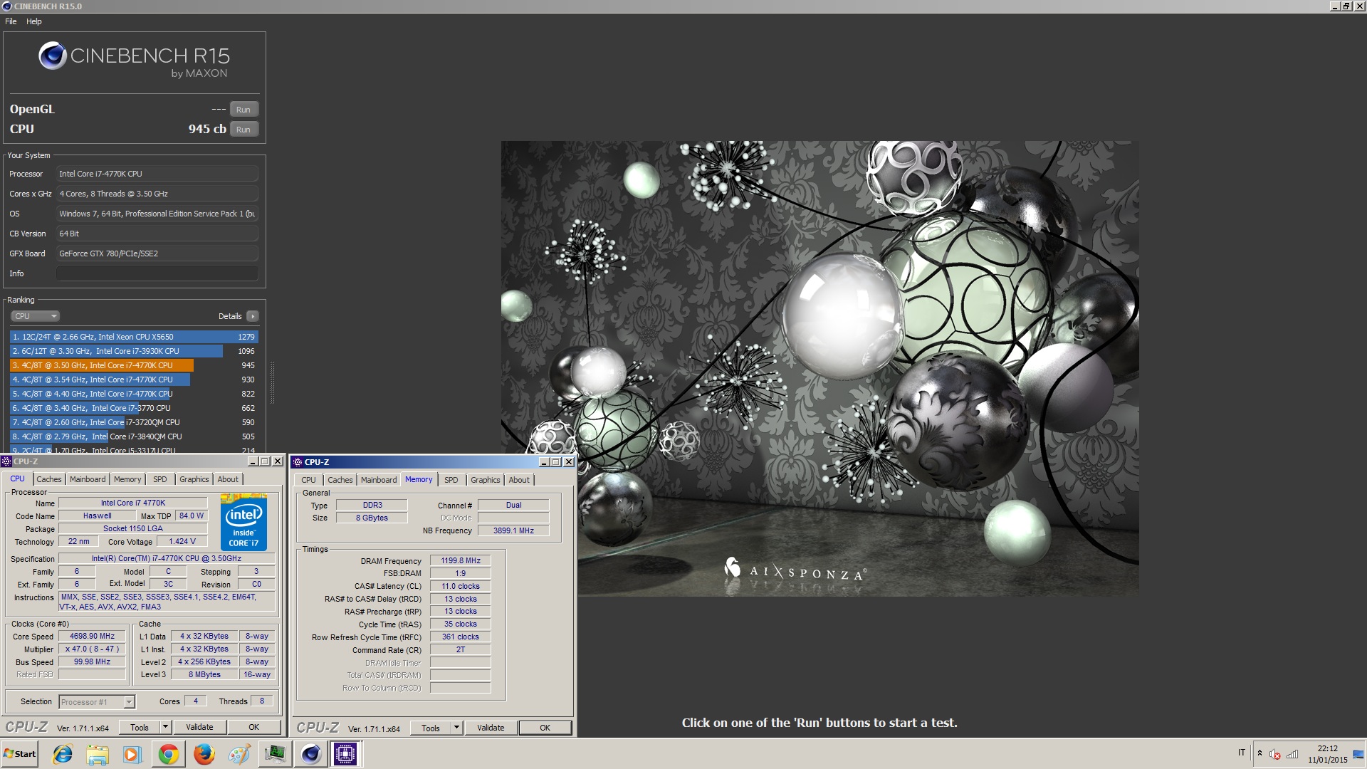Screen dimensions: 1367x769
Task: Open Internet Explorer from the taskbar
Action: click(63, 754)
